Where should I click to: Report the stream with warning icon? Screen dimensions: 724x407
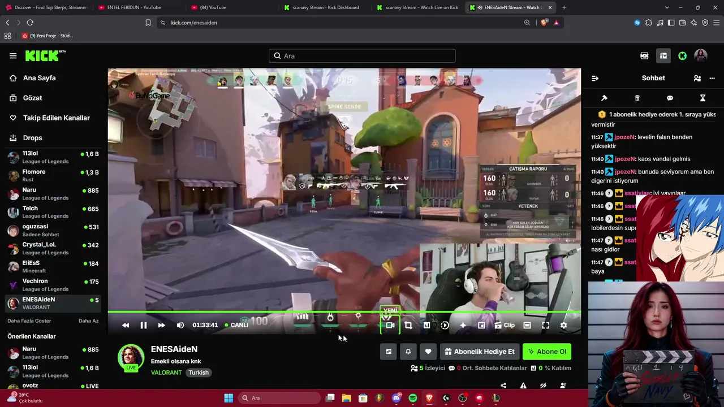pyautogui.click(x=523, y=386)
